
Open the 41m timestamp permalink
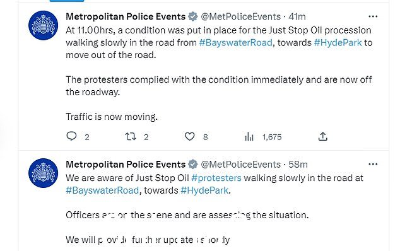coord(297,16)
